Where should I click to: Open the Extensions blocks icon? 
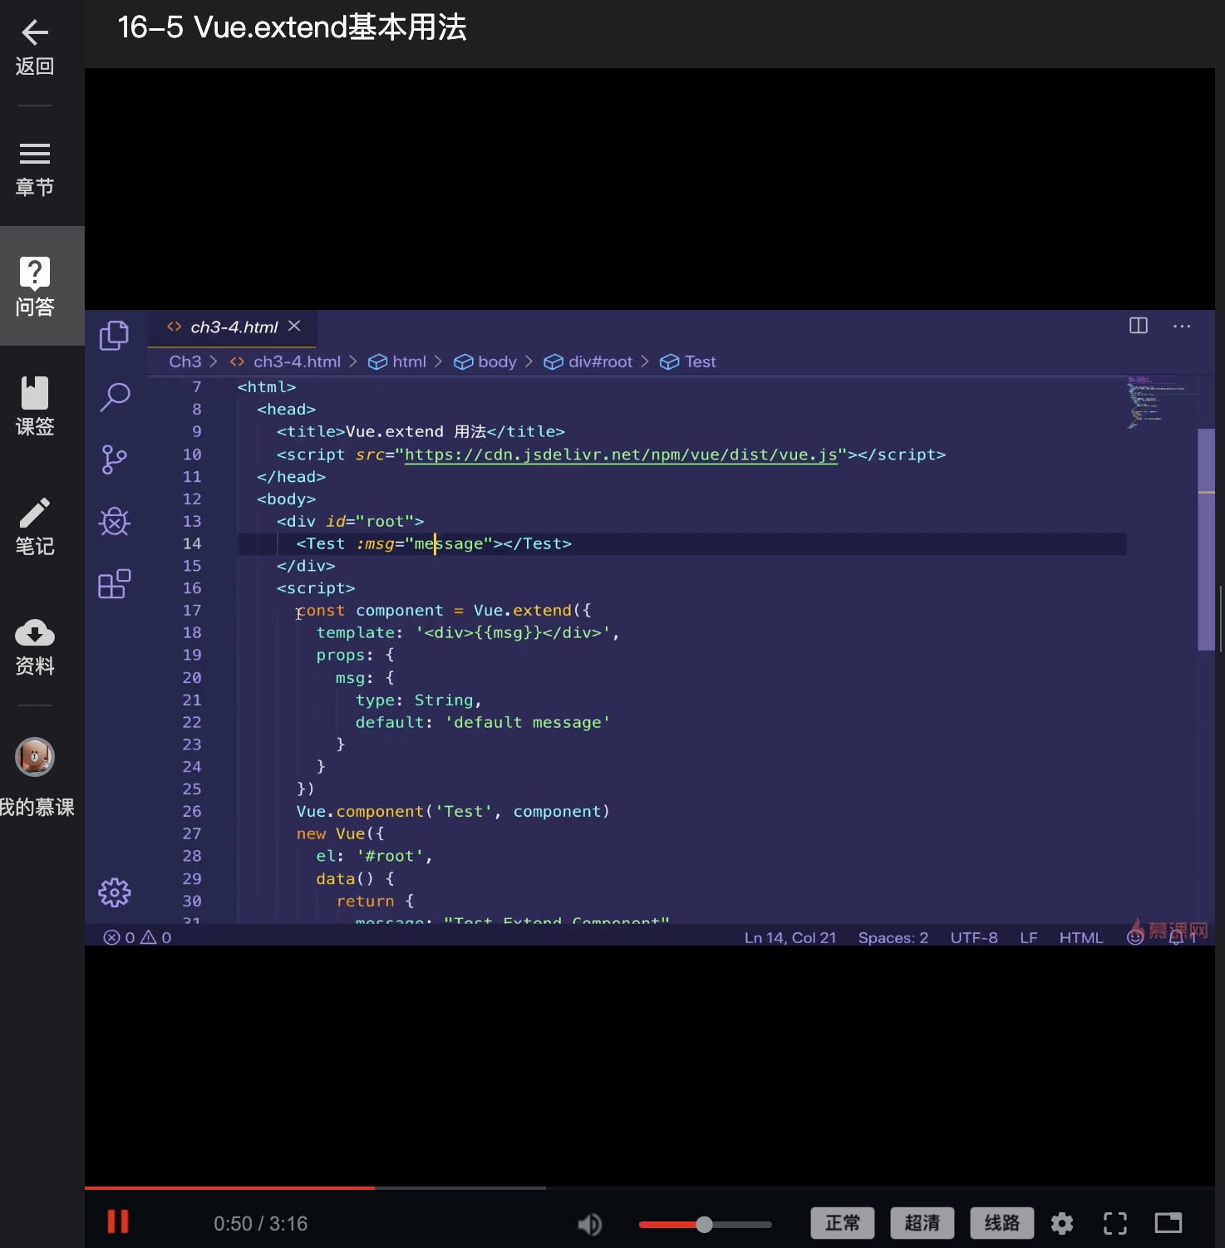115,584
